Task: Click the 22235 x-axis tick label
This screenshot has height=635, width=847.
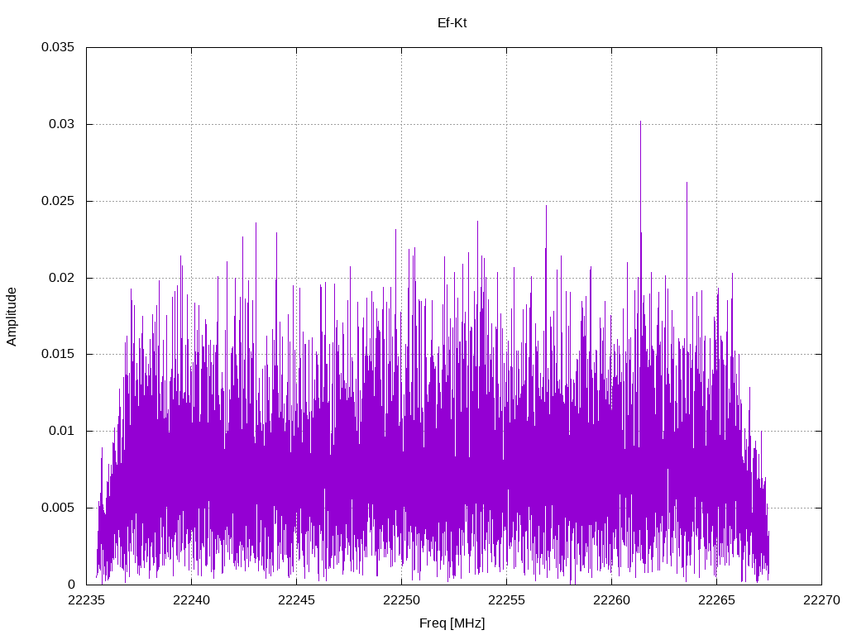Action: [x=86, y=600]
